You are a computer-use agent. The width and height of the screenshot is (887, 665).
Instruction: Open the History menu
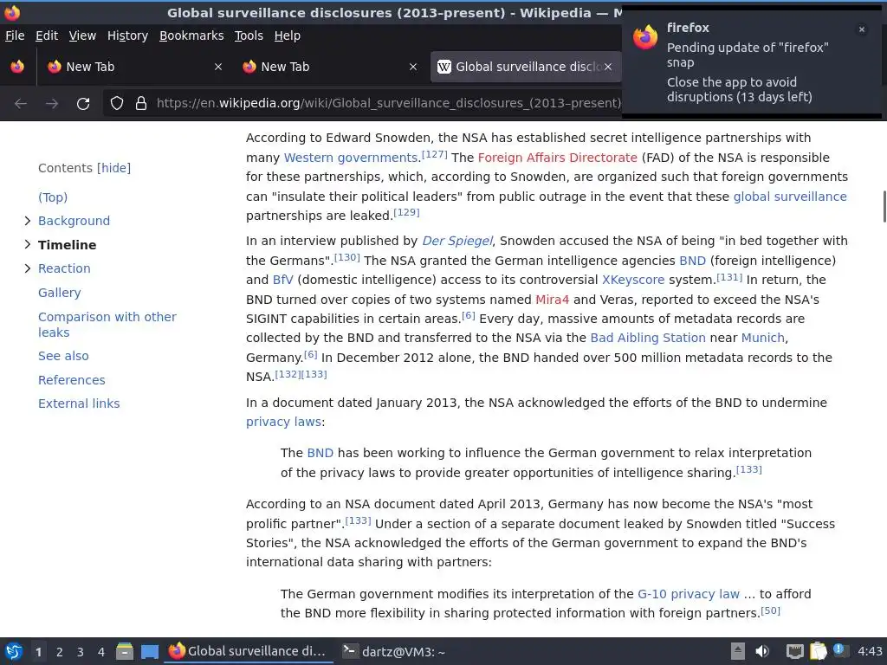128,36
